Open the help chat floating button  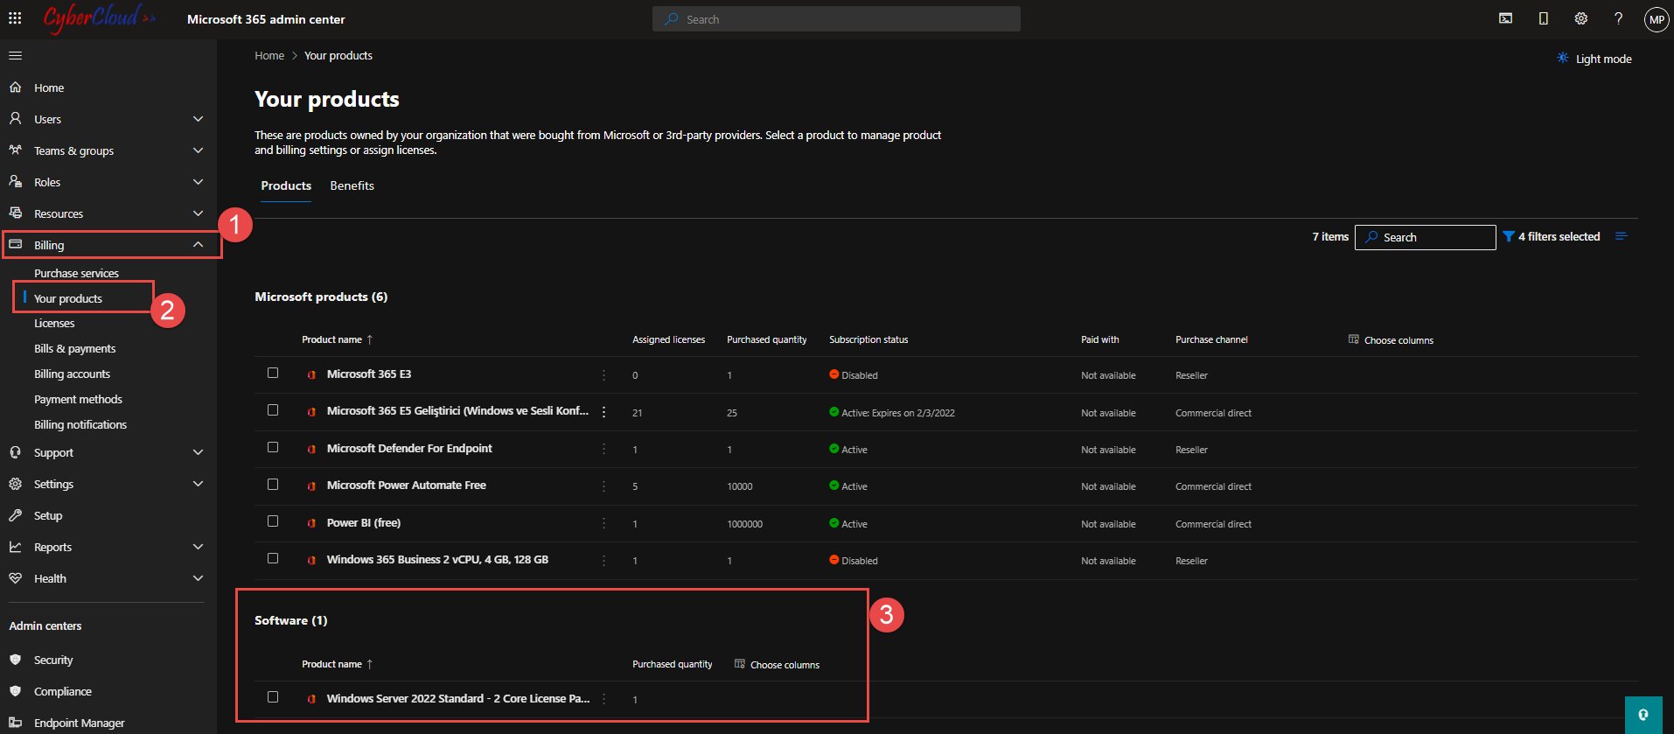pos(1643,715)
